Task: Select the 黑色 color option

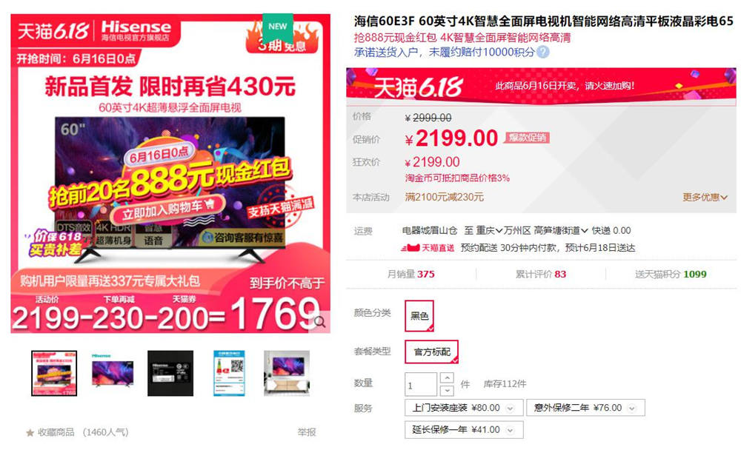Action: [x=419, y=316]
